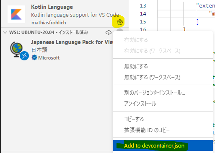Click the mathiasfrohlich publisher name
The width and height of the screenshot is (215, 153).
[x=49, y=23]
